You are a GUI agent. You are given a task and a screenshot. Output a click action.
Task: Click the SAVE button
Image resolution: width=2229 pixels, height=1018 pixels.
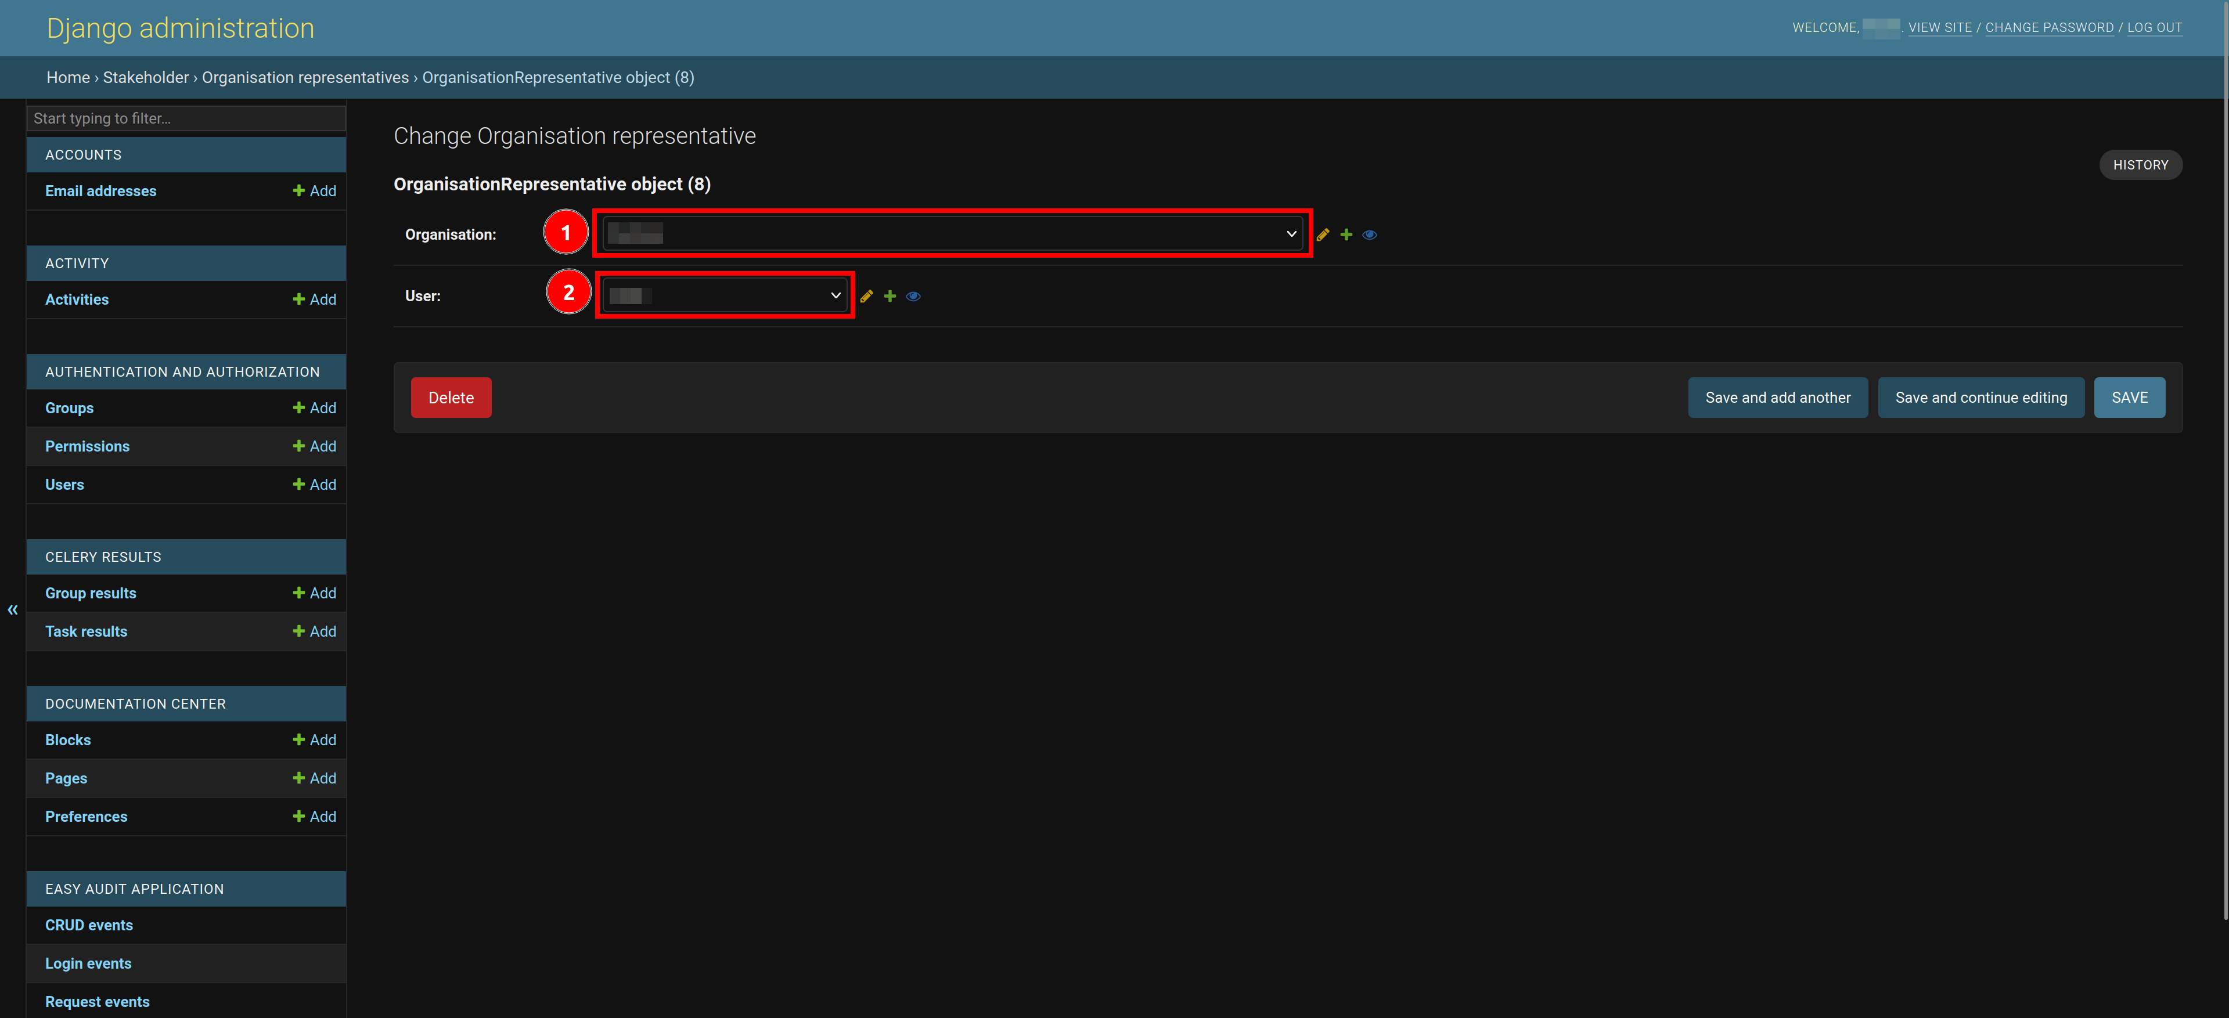coord(2131,396)
